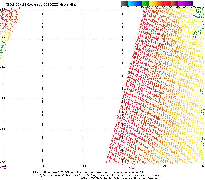Click the magenta-purple 40-50 knots color bar segment
Screen dimensions: 205x180
click(x=185, y=3)
